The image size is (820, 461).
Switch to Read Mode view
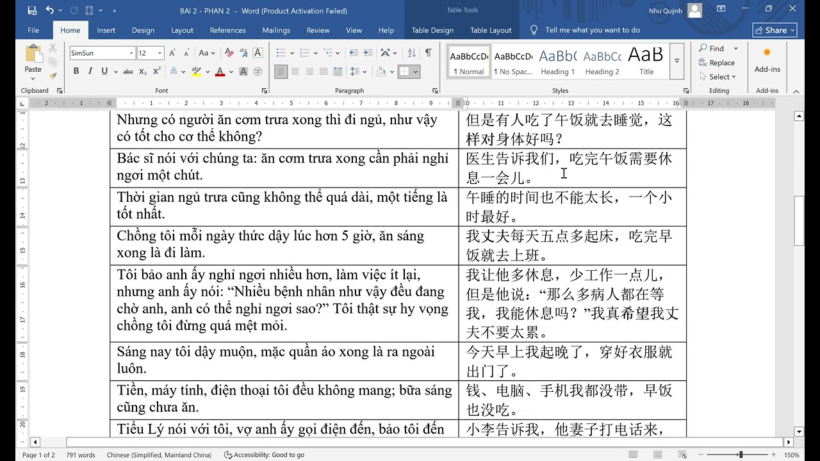tap(633, 455)
